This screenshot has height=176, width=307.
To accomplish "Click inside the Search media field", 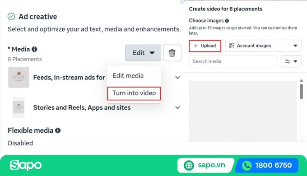I will pyautogui.click(x=233, y=61).
